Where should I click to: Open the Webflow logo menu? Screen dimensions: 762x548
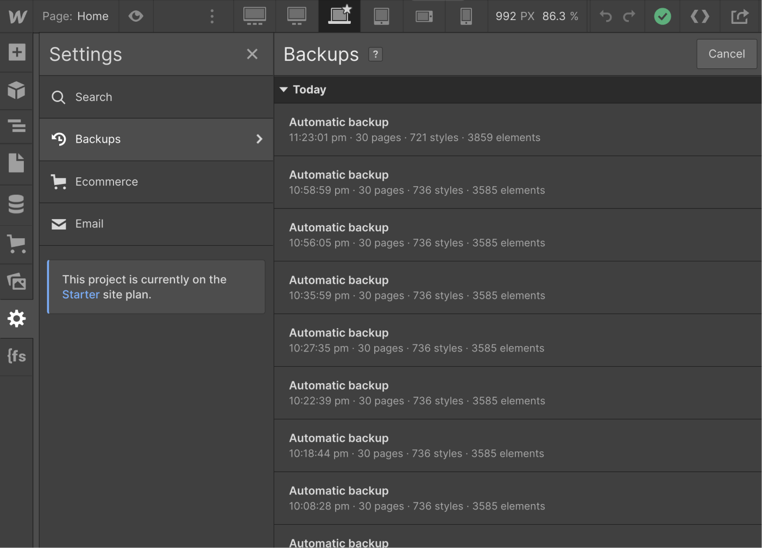(17, 16)
